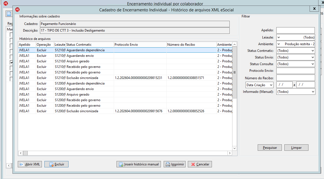324x179 pixels.
Task: Click the Cadastro field showing Pagamento Funcionário
Action: [135, 24]
